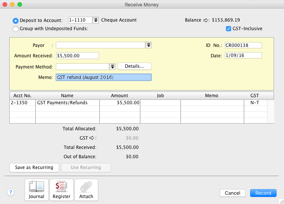
Task: Open the Register icon button
Action: click(61, 190)
